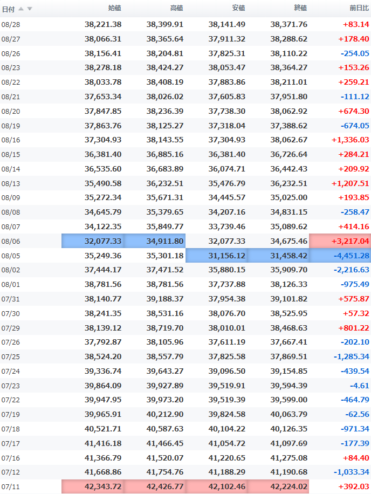Select the change value +392.03
Screen dimensions: 371x494
[354, 486]
